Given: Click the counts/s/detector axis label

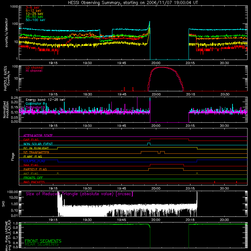Looking at the screenshot, I should pyautogui.click(x=6, y=33).
